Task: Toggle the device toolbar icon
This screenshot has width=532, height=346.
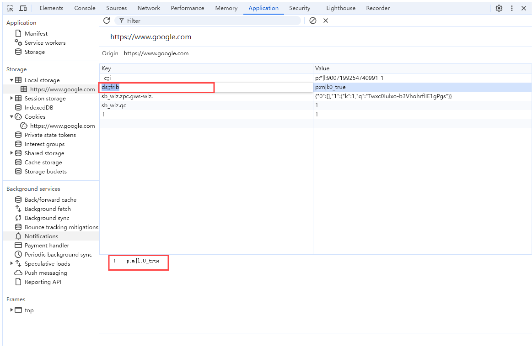Action: click(x=23, y=8)
